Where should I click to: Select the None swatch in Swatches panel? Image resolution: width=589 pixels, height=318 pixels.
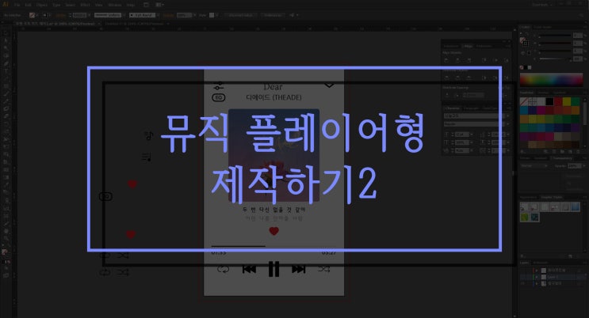524,101
